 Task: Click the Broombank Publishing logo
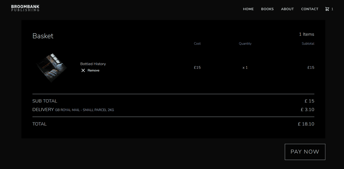point(25,8)
